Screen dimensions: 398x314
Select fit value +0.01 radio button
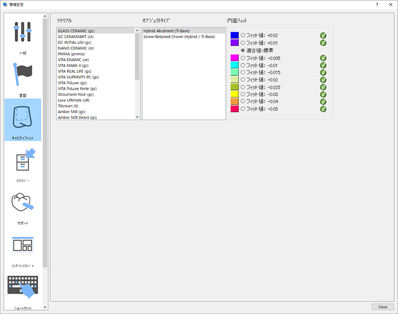(243, 43)
